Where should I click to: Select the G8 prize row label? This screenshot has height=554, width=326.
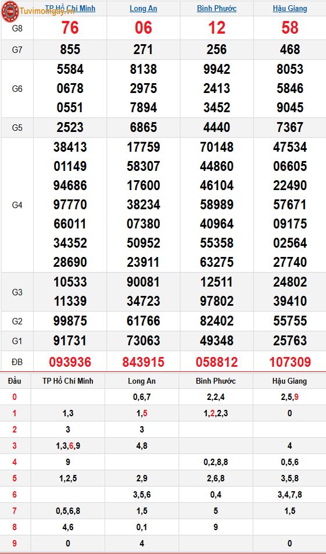[17, 28]
